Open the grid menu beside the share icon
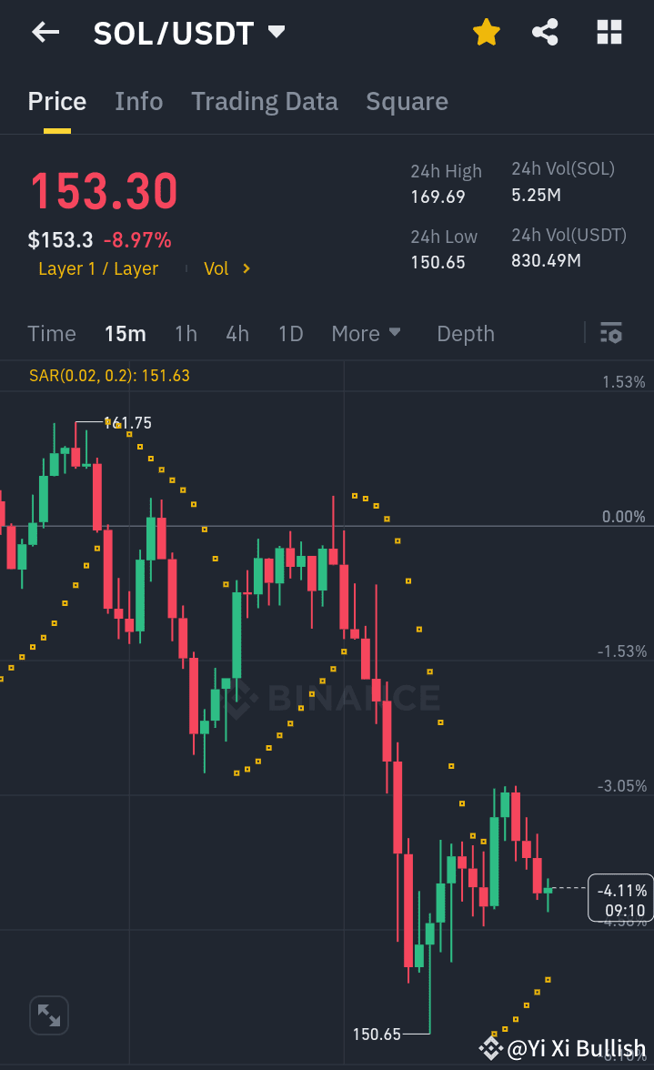Image resolution: width=654 pixels, height=1070 pixels. [609, 32]
